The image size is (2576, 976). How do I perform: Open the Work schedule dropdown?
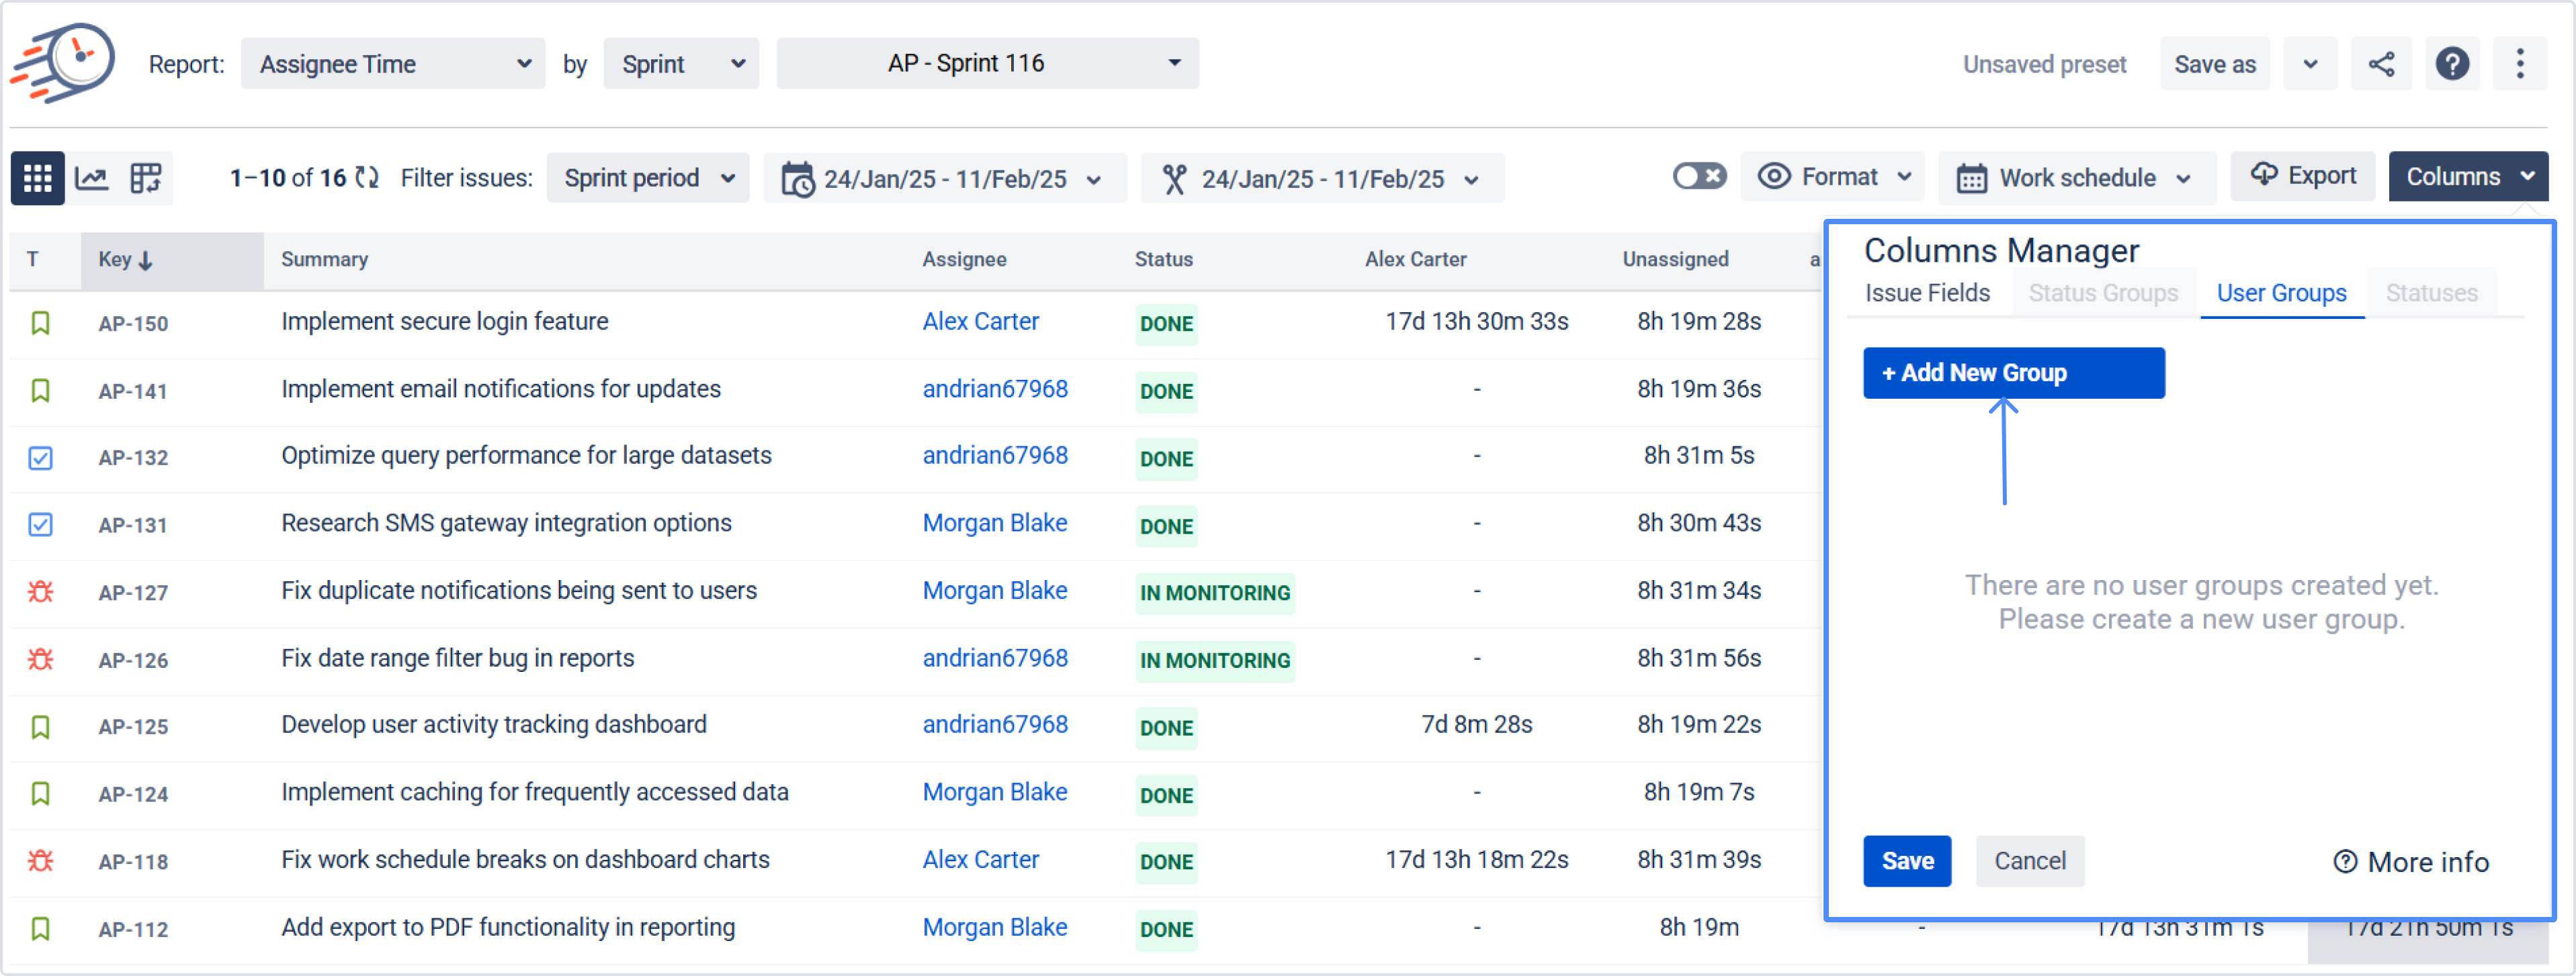tap(2076, 179)
